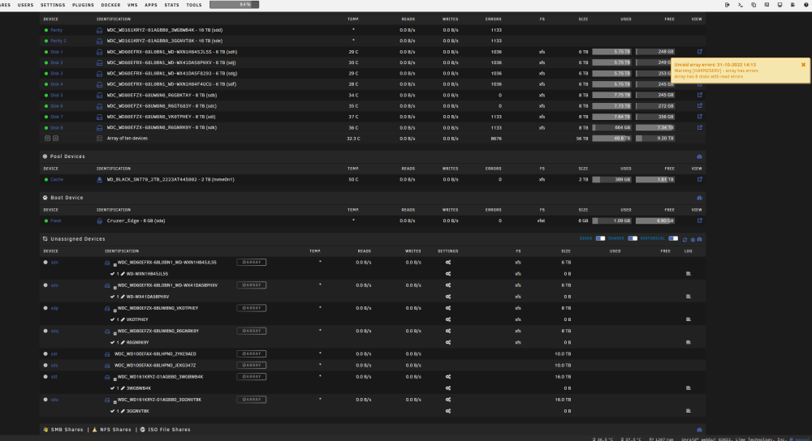Open the help question-mark icon

click(x=806, y=5)
